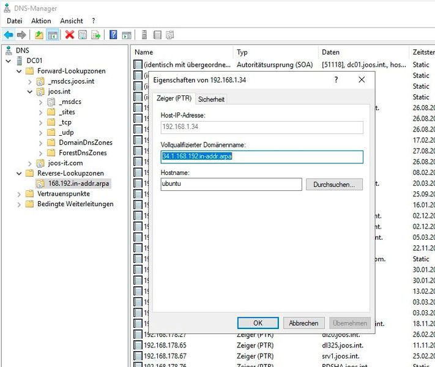Select the ForestDnsZones folder
This screenshot has width=435, height=367.
pyautogui.click(x=83, y=153)
